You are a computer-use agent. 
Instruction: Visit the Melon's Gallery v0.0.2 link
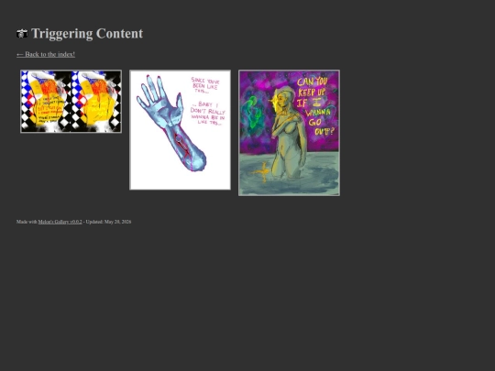pyautogui.click(x=60, y=222)
